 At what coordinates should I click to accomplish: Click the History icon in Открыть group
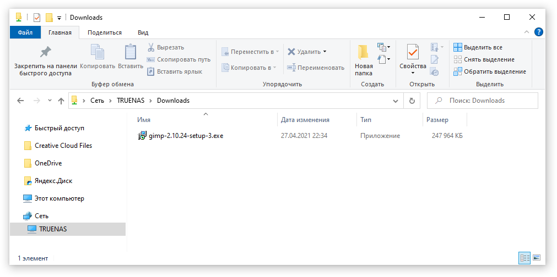[x=434, y=71]
